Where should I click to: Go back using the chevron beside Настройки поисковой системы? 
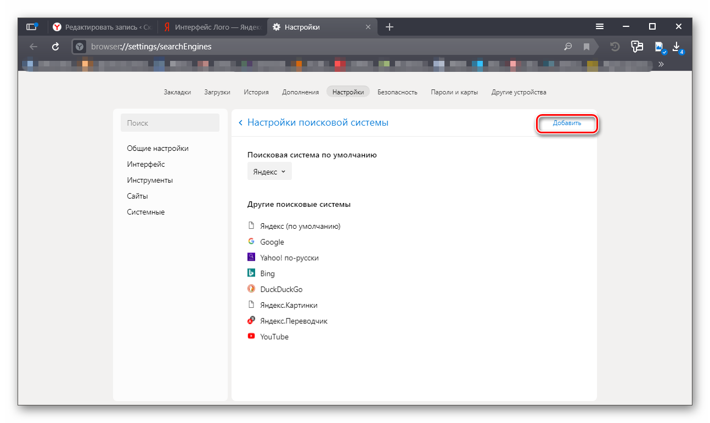[x=240, y=123]
